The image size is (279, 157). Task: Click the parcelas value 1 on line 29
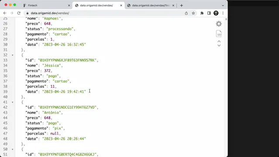(x=51, y=39)
